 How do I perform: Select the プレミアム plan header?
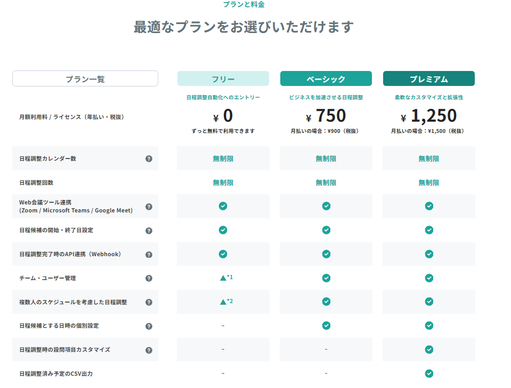coord(428,79)
